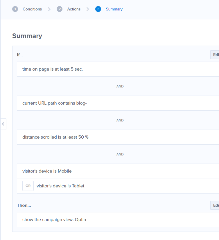The height and width of the screenshot is (240, 219).
Task: Select the distance scrolled rule
Action: point(118,137)
